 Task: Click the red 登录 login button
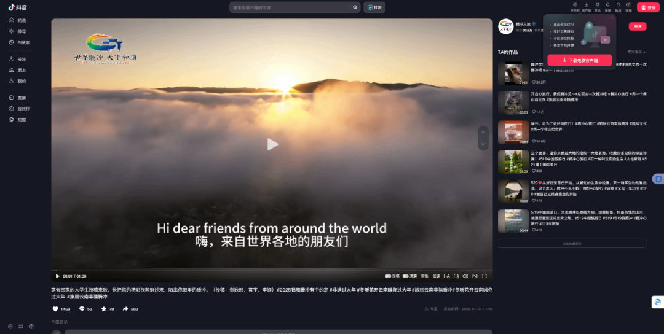648,7
